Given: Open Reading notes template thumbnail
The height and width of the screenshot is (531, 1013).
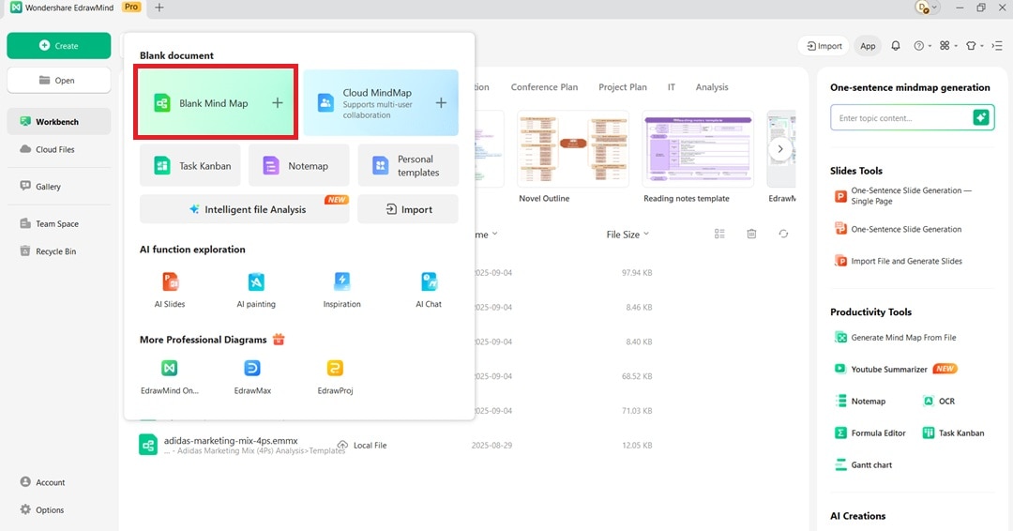Looking at the screenshot, I should click(x=698, y=149).
